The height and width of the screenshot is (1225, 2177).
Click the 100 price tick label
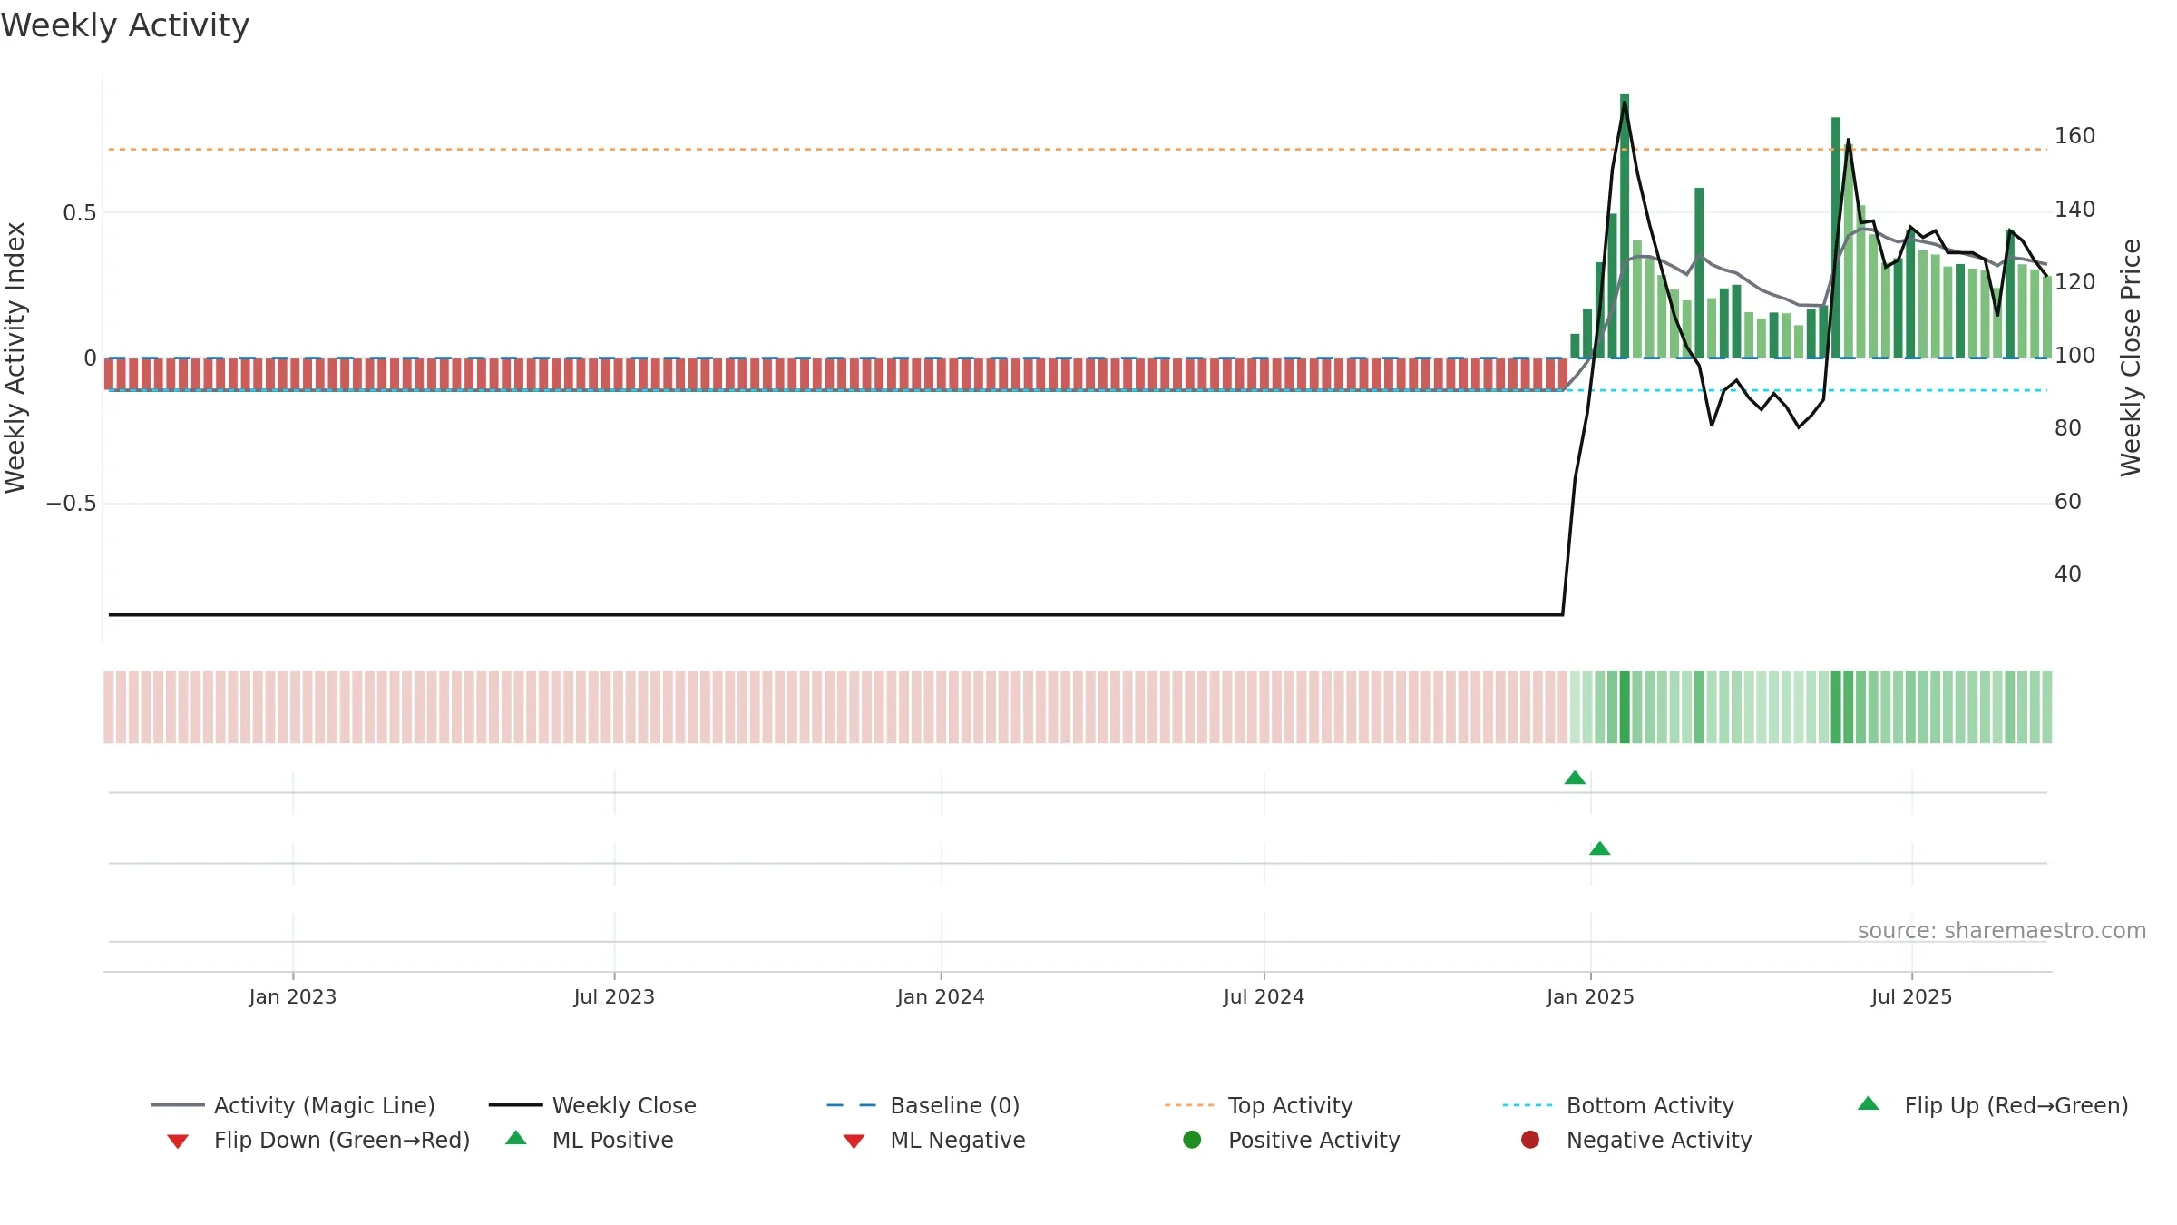coord(2075,356)
